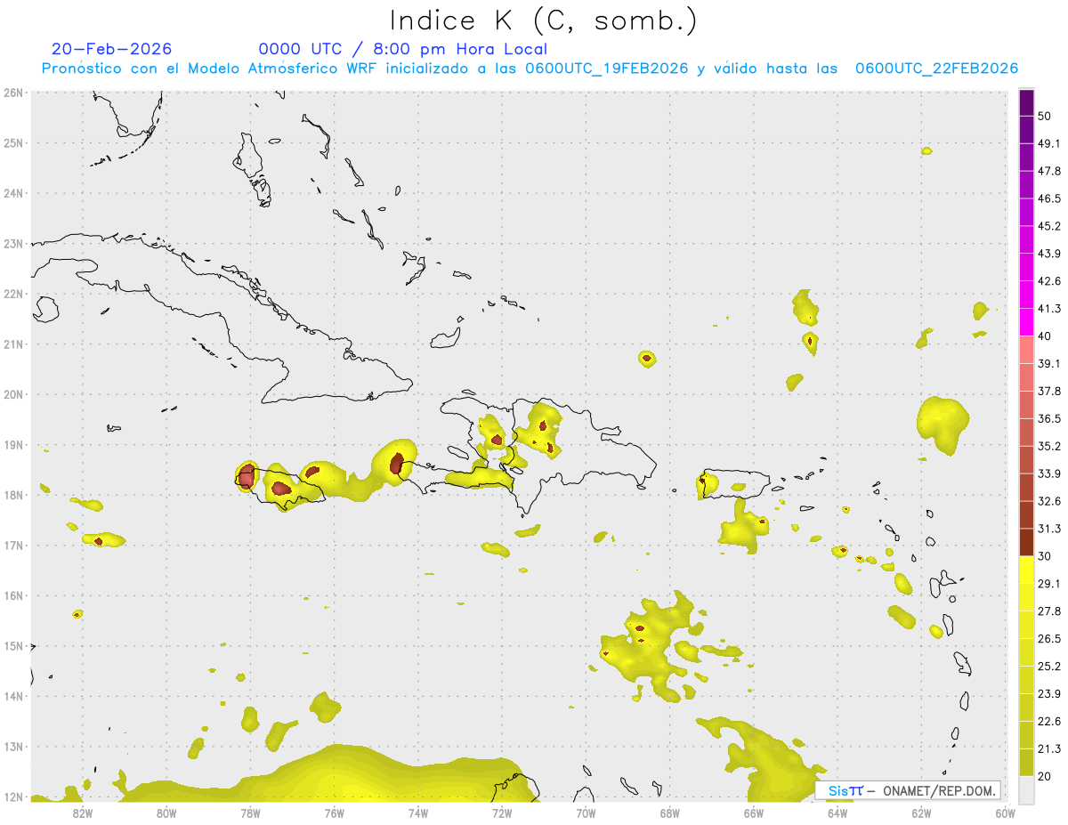Click the color scale value 45.2

click(1048, 226)
